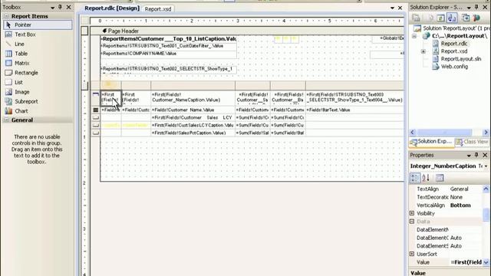
Task: Show properties in Categorized view
Action: (x=415, y=178)
